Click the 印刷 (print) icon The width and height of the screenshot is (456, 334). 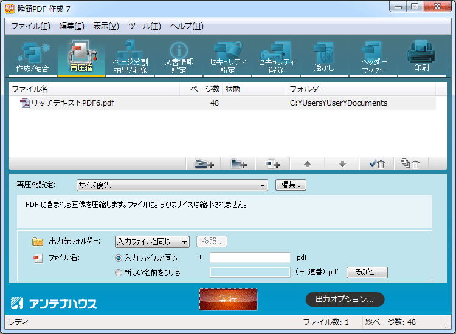pyautogui.click(x=421, y=57)
